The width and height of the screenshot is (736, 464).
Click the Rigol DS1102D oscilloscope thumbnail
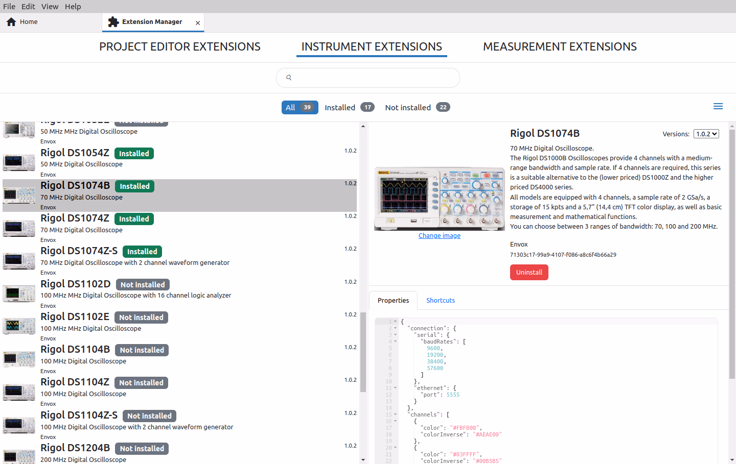click(x=19, y=294)
